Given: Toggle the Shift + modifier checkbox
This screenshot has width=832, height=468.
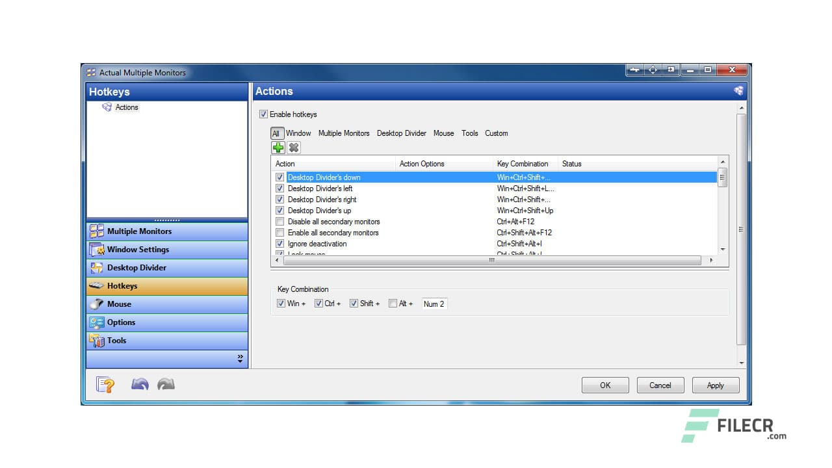Looking at the screenshot, I should pos(354,304).
